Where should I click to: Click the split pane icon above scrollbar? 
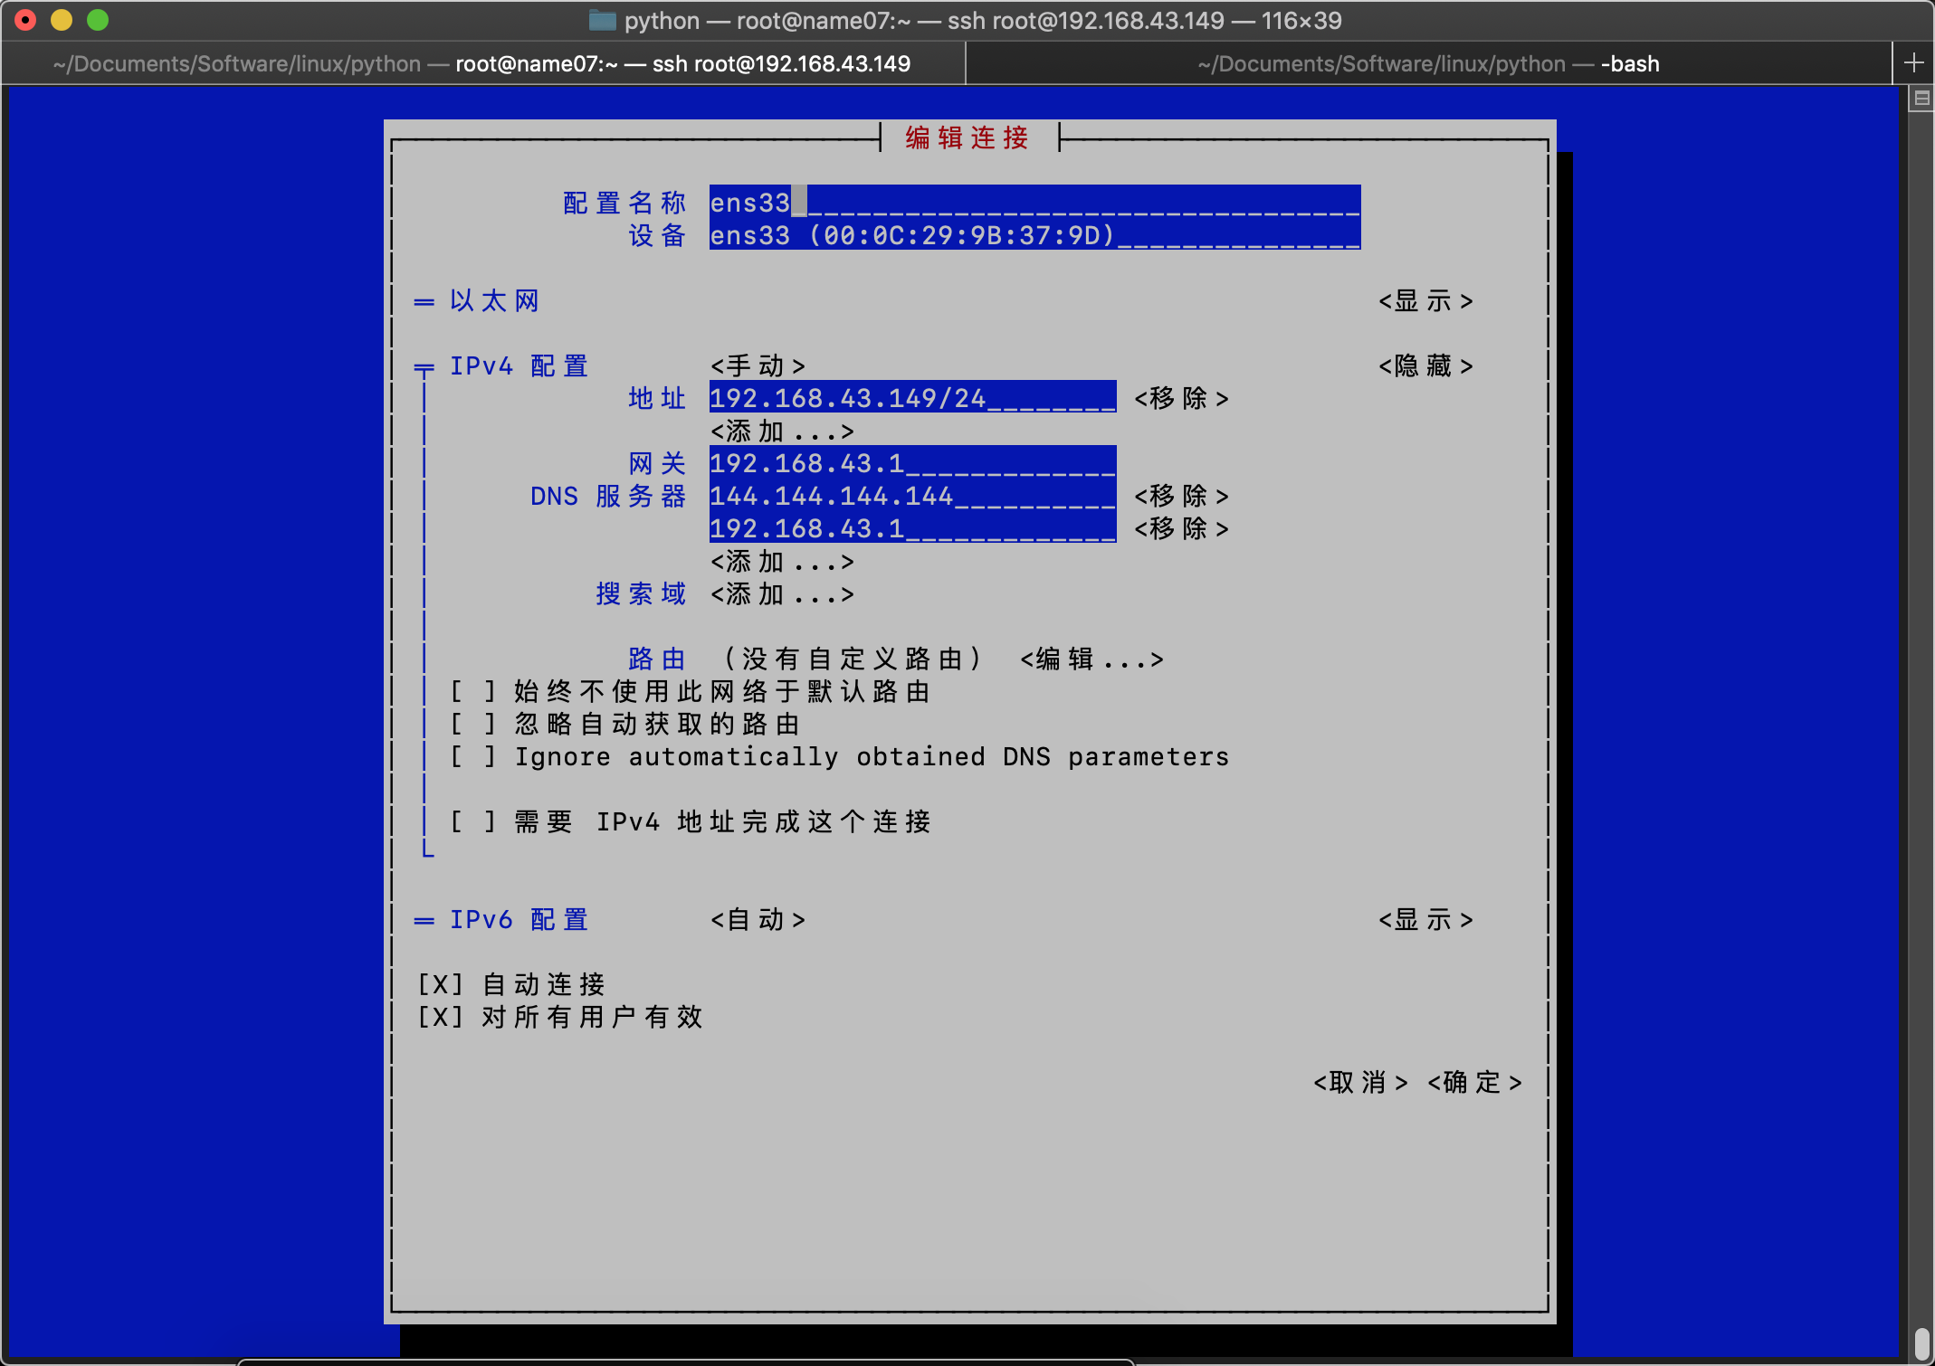1922,98
